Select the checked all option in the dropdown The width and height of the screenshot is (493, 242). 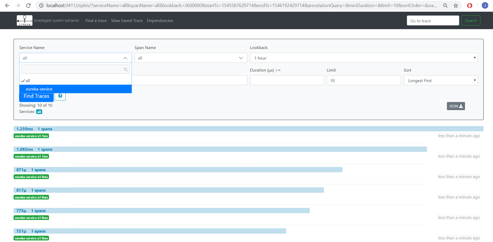click(x=26, y=80)
